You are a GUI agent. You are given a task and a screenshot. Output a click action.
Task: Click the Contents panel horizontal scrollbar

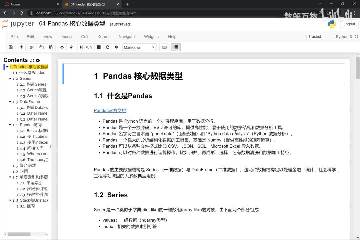[x=19, y=234]
